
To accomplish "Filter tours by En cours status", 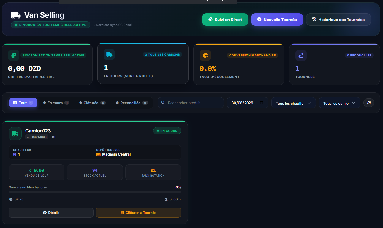I will (x=56, y=103).
